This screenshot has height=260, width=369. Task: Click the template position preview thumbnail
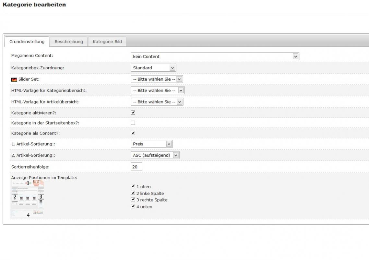click(x=28, y=198)
